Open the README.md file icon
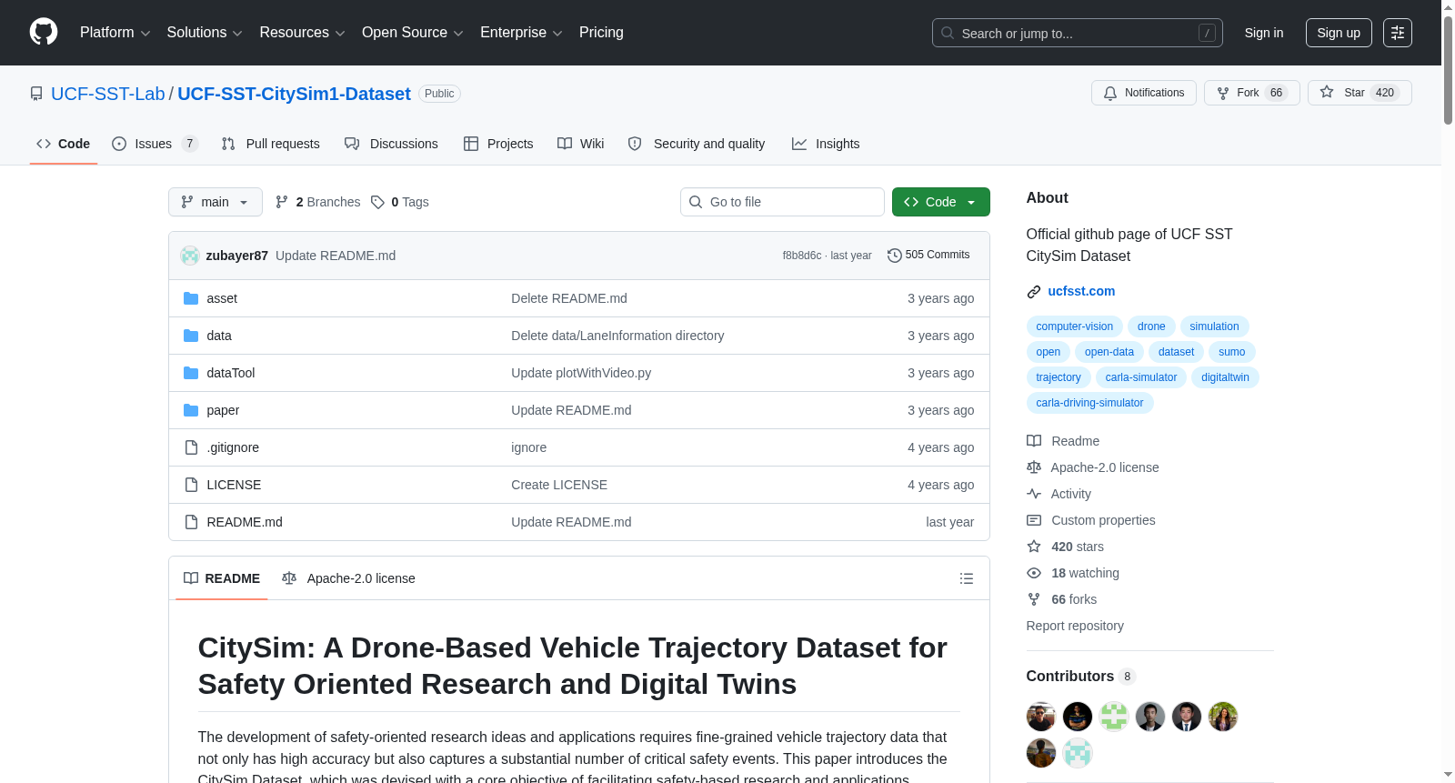Viewport: 1455px width, 783px height. [x=191, y=522]
